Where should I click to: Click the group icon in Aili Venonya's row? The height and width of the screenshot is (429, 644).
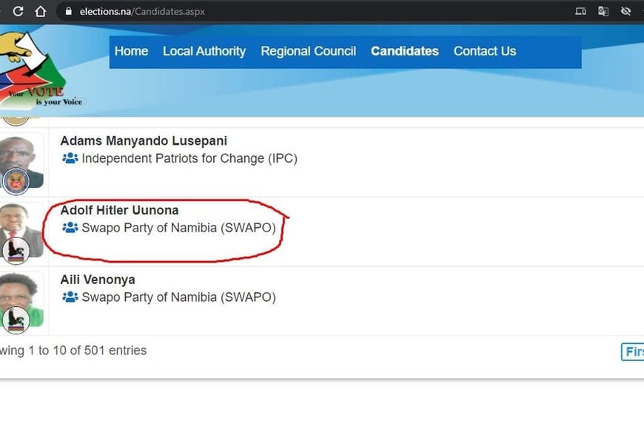[x=70, y=297]
